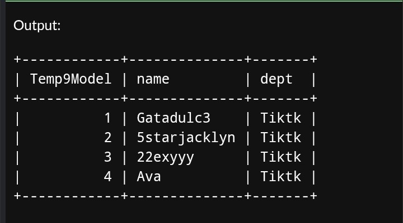Click the Temp9Model value 3

click(x=108, y=157)
